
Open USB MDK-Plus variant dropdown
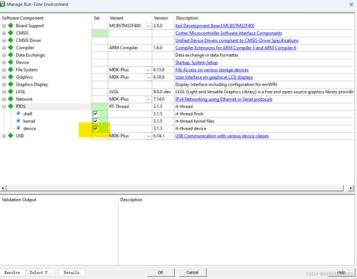[149, 136]
